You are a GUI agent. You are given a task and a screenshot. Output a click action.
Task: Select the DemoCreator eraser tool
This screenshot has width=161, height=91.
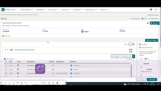26,83
